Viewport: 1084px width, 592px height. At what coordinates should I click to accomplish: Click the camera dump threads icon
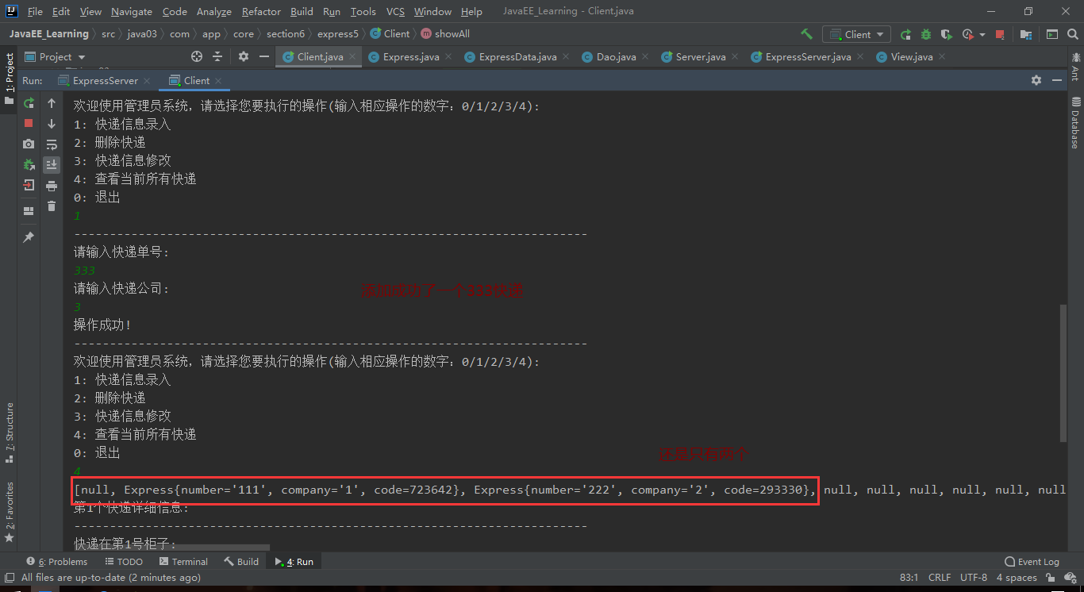click(x=29, y=144)
